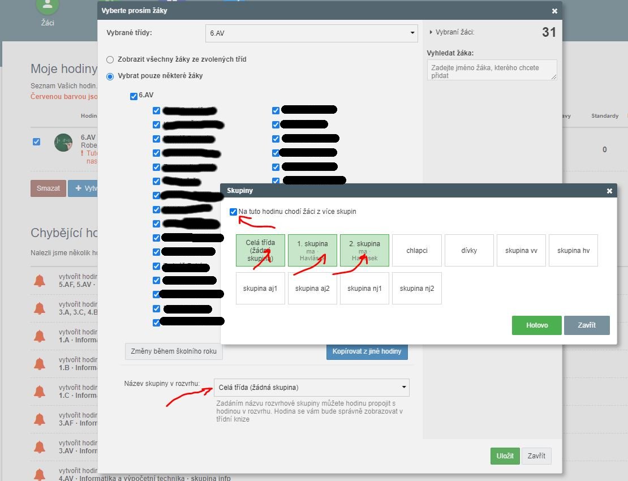The image size is (628, 481).
Task: Click the 6.AV lesson avatar thumbnail
Action: coord(63,143)
